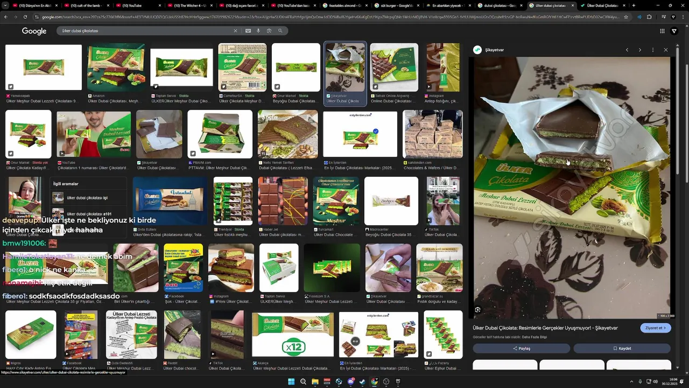Open Steam from taskbar
The height and width of the screenshot is (388, 689).
362,382
